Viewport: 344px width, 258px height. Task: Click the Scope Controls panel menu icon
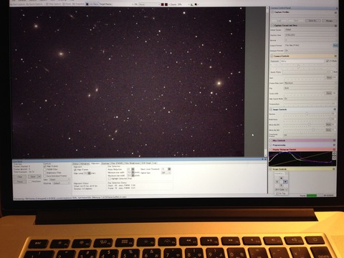click(334, 169)
